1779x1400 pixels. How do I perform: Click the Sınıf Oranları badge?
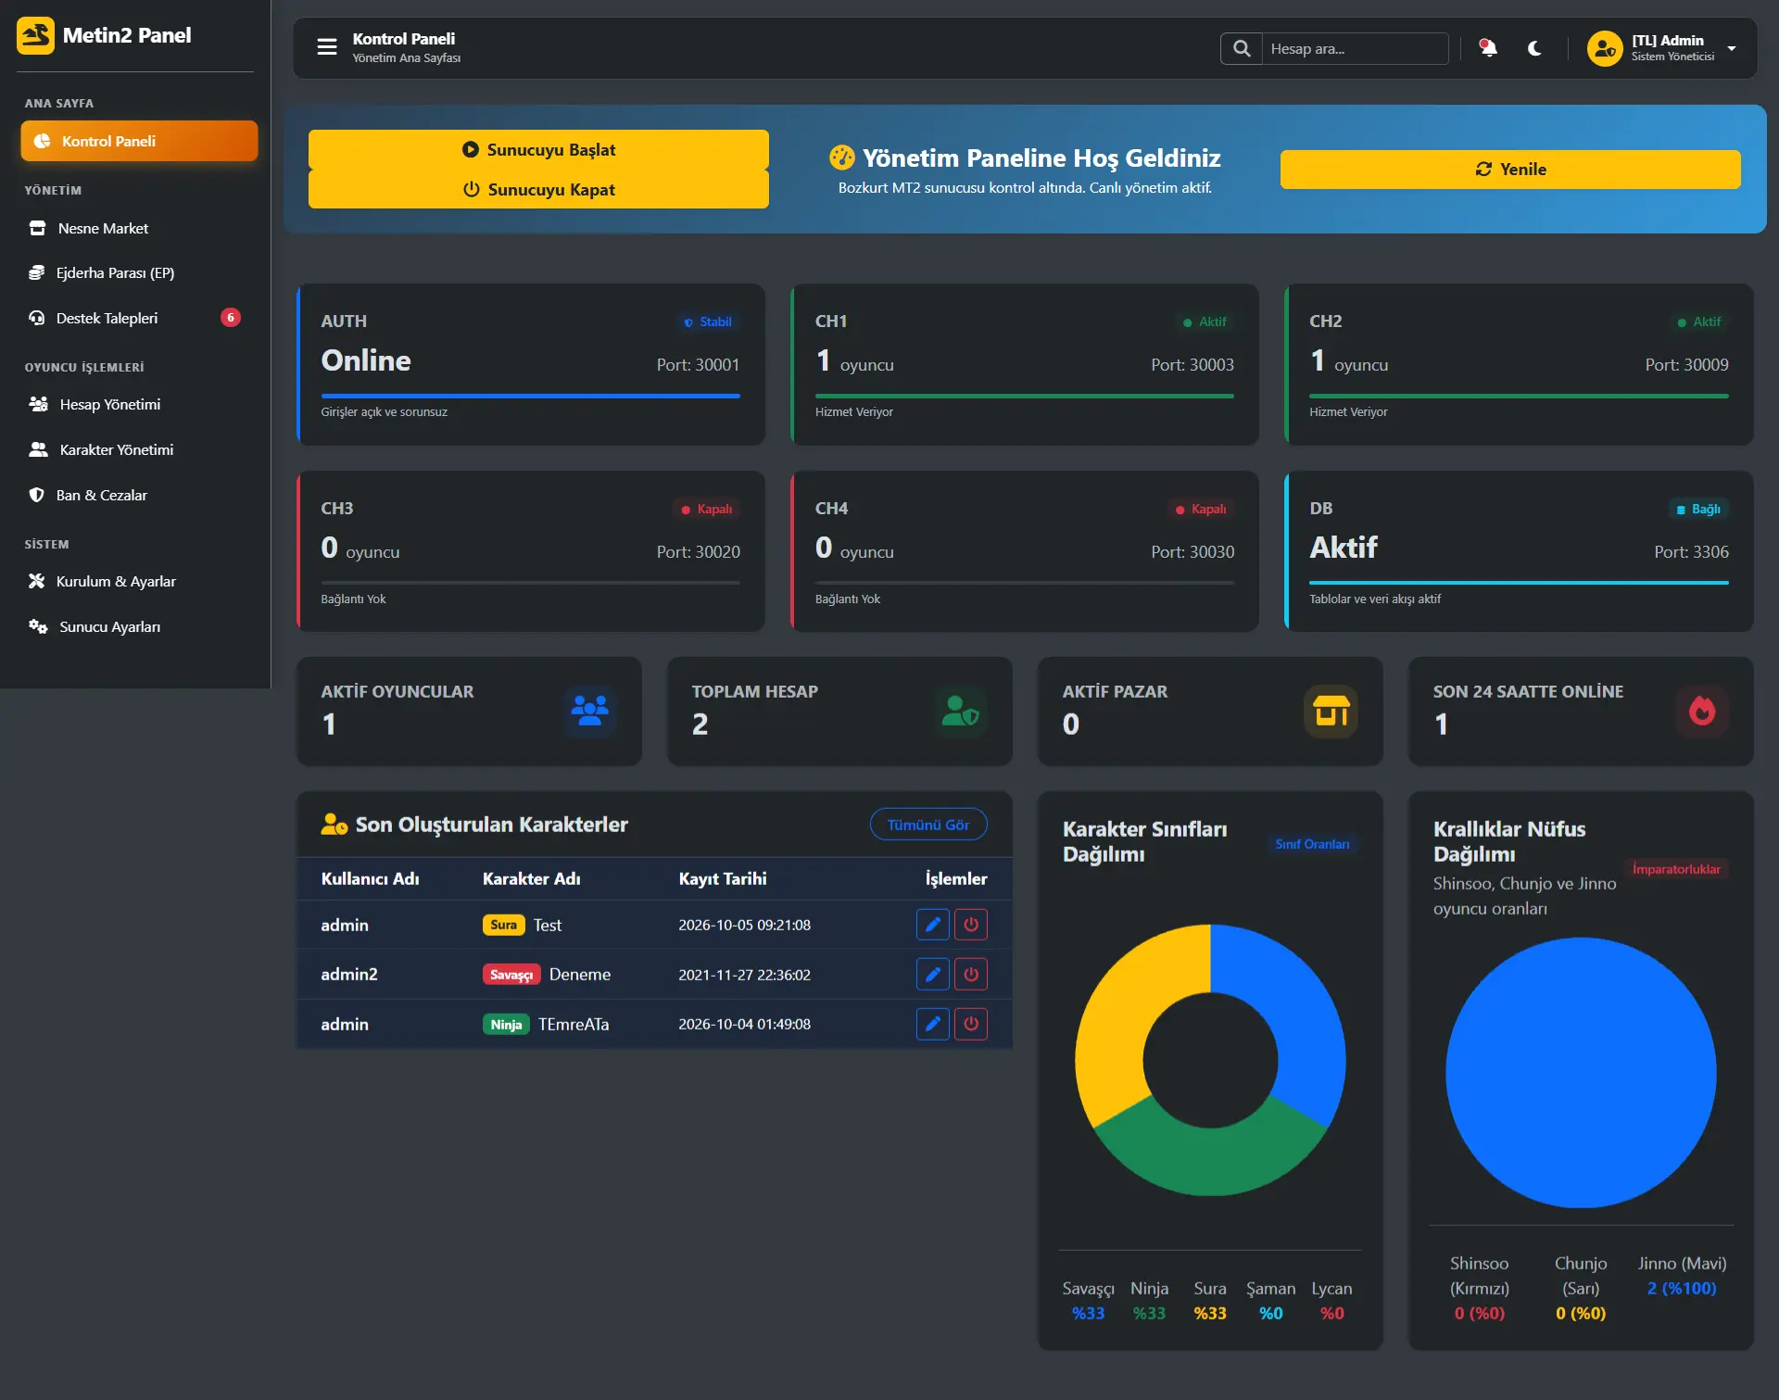1312,843
